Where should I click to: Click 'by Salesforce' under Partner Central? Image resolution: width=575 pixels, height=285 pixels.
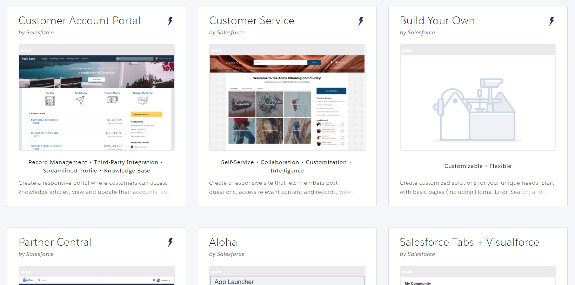(x=36, y=254)
